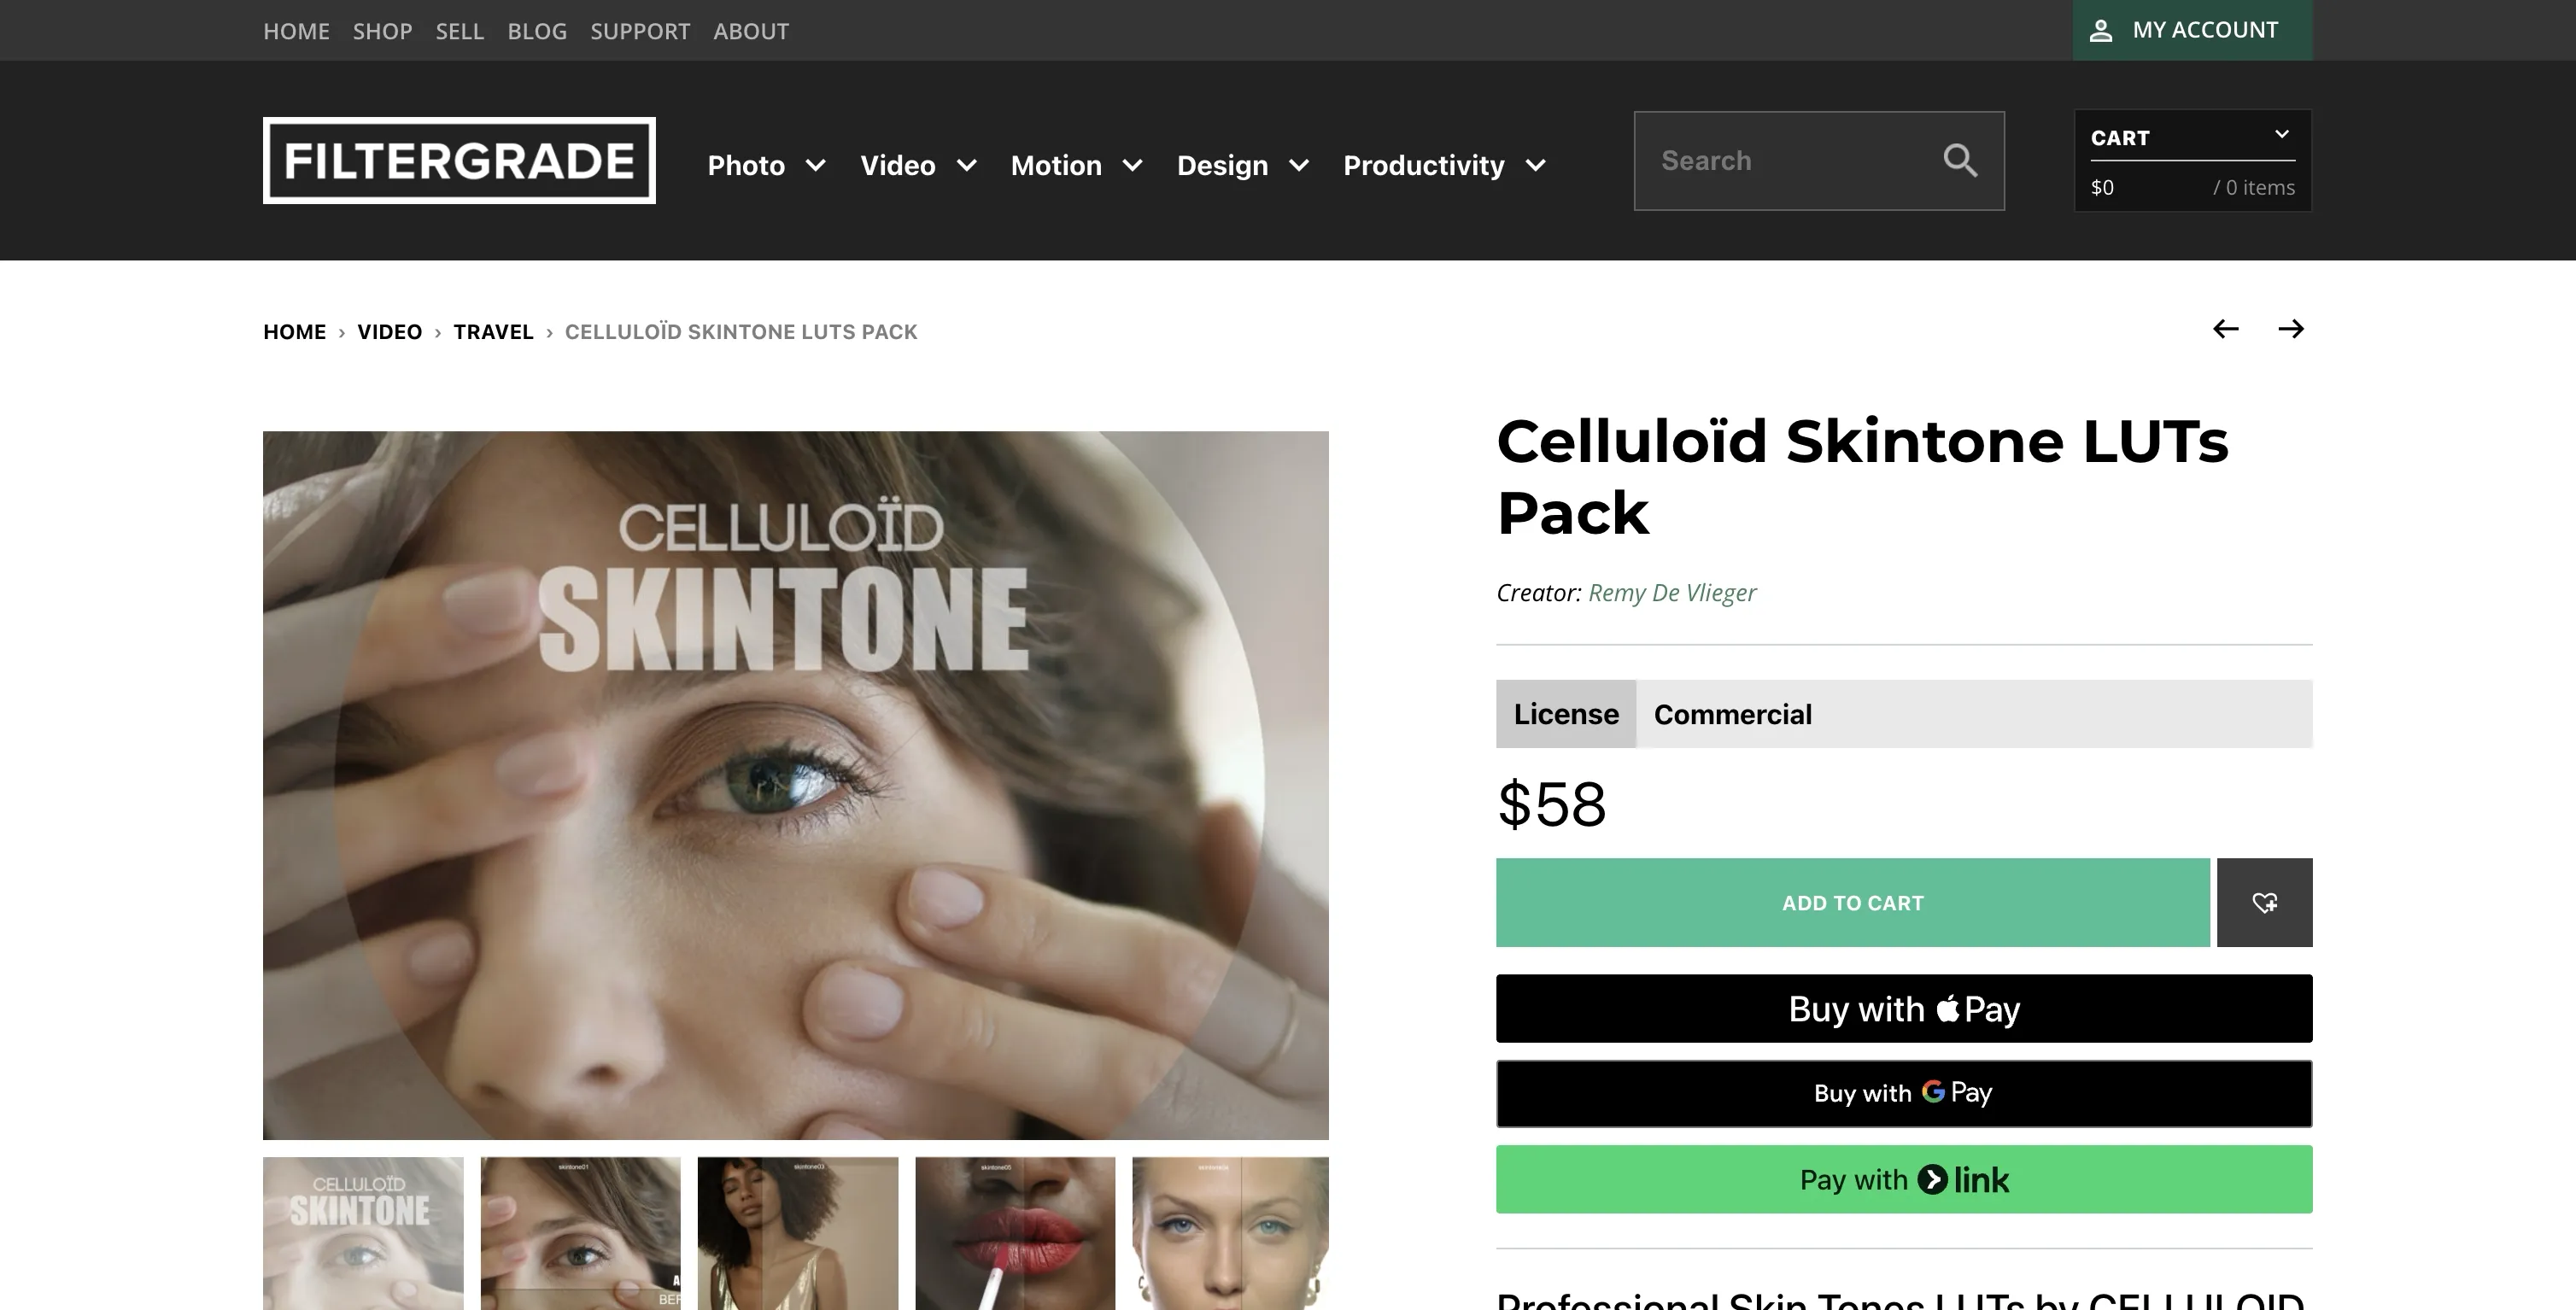The image size is (2576, 1310).
Task: Open the Blog menu item
Action: click(x=537, y=31)
